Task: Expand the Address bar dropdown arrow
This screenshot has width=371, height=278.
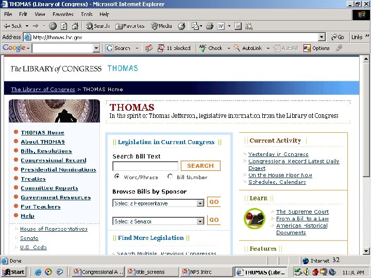Action: click(x=322, y=37)
